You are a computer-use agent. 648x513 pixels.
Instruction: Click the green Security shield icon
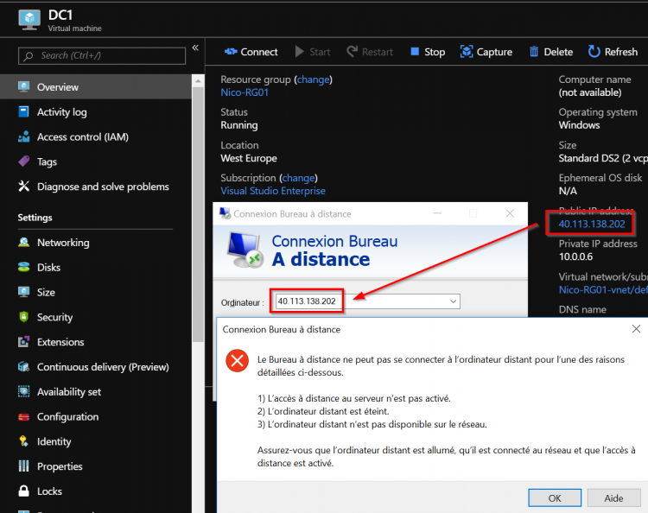24,317
